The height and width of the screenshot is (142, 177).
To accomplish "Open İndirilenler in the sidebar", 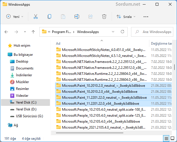I will click(24, 75).
